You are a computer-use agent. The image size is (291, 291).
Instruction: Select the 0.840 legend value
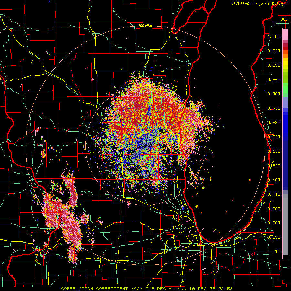pos(274,80)
